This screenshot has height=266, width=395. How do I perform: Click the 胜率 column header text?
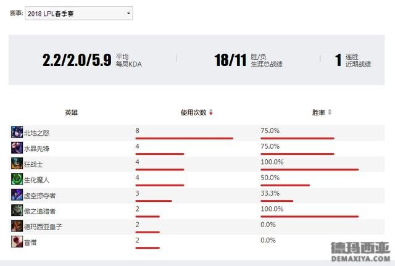(318, 112)
